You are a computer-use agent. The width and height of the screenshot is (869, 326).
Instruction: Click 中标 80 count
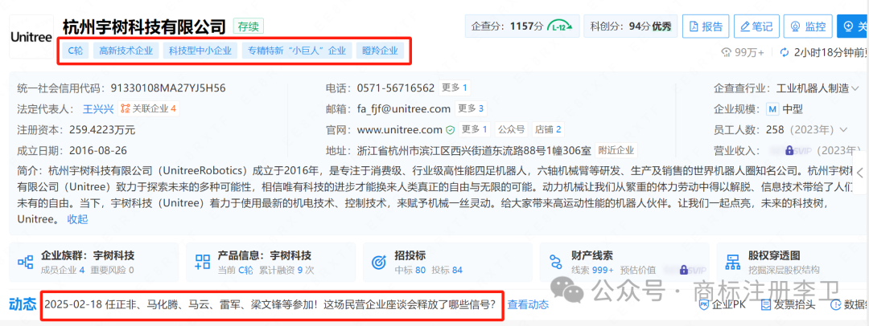pyautogui.click(x=410, y=270)
